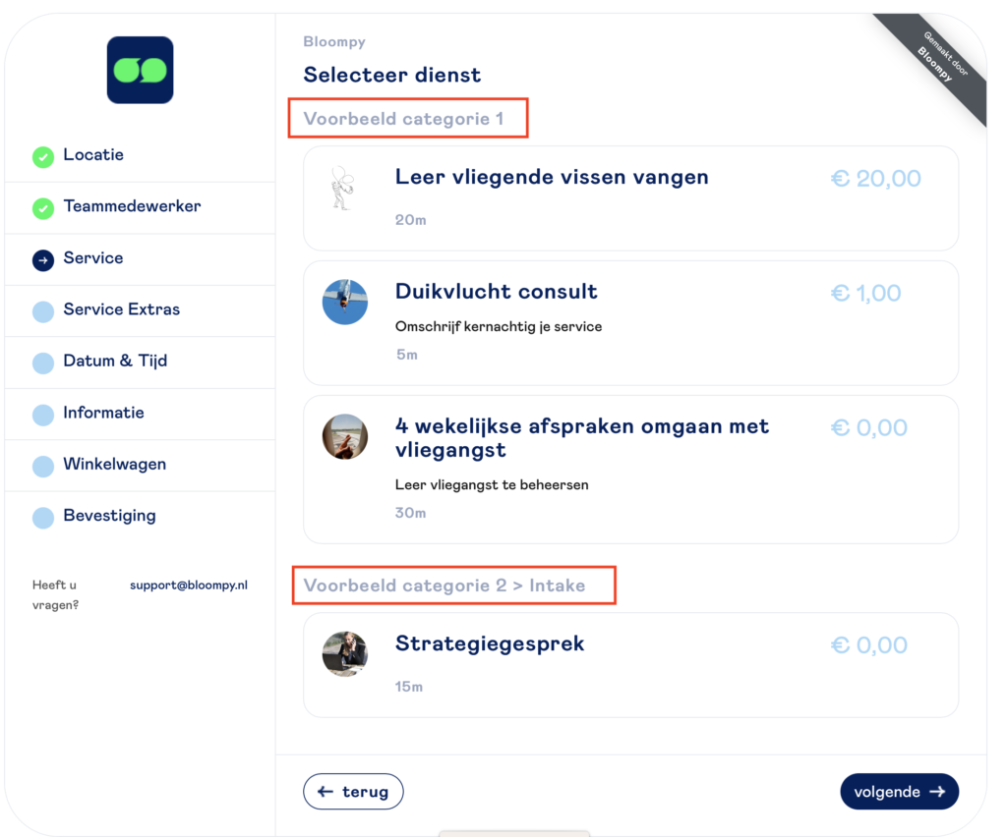The height and width of the screenshot is (837, 1007).
Task: Click the Bloompy logo icon
Action: (140, 70)
